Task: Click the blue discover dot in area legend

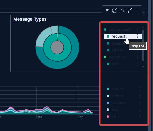Action: pyautogui.click(x=108, y=103)
